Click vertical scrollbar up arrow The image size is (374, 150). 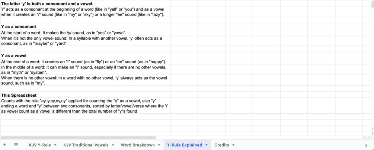[x=373, y=129]
